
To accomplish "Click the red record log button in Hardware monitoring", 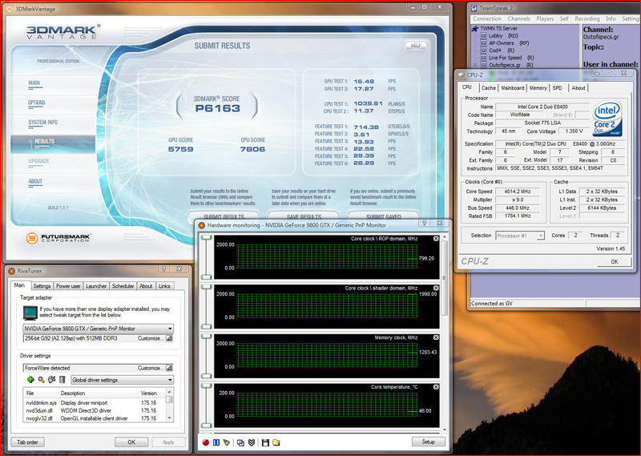I will click(206, 442).
